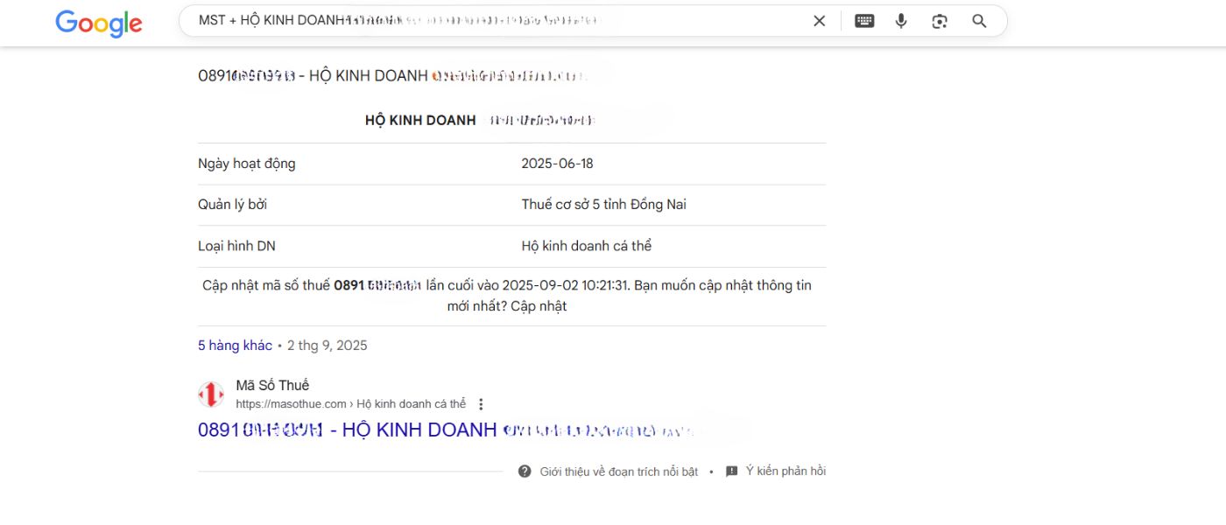The width and height of the screenshot is (1226, 525).
Task: Select the 'Hộ kinh doanh cá thể' table value
Action: (x=587, y=246)
